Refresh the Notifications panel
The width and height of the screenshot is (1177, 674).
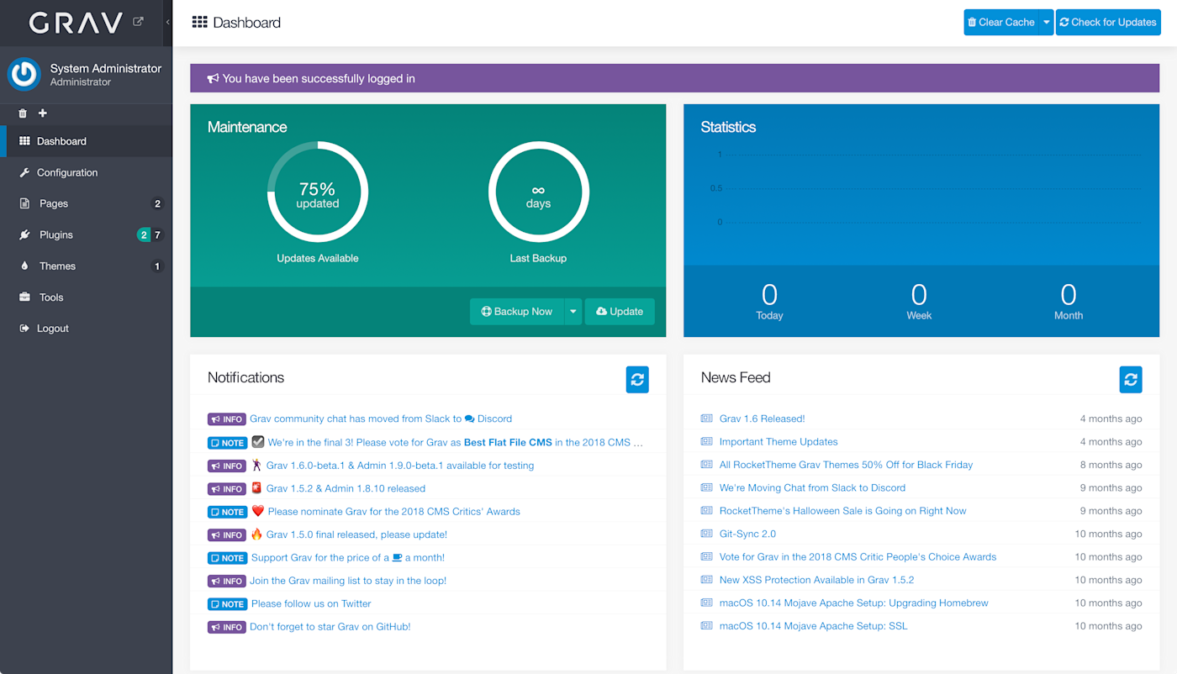click(637, 379)
